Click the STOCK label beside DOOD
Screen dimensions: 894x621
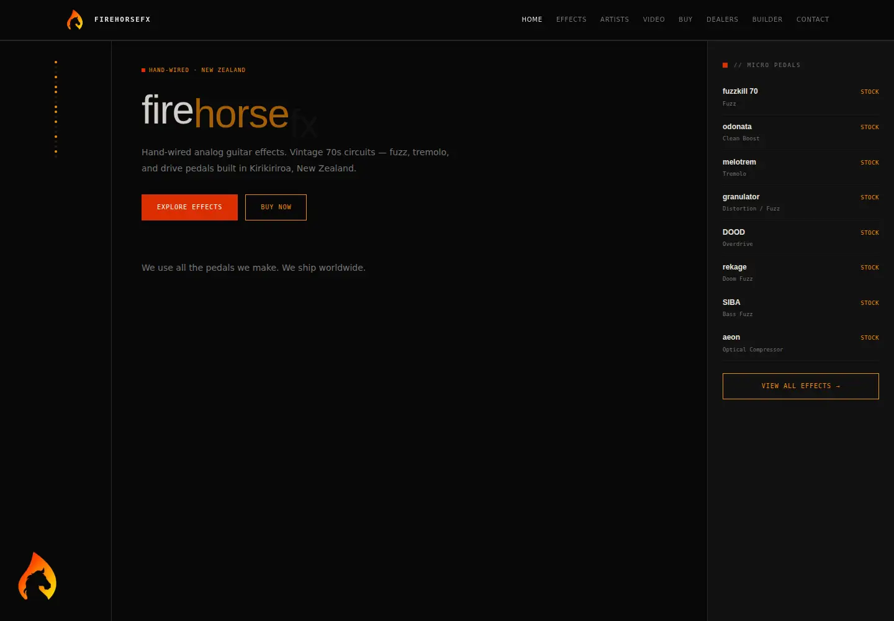tap(870, 233)
